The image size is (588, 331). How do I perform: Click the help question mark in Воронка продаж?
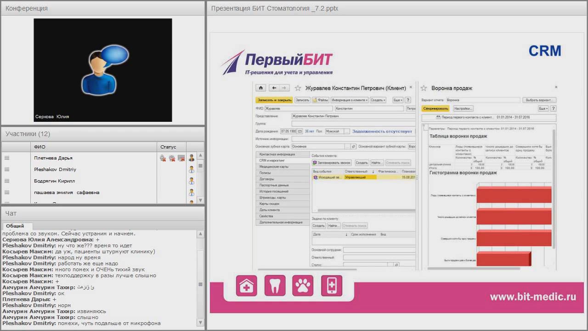(x=553, y=108)
